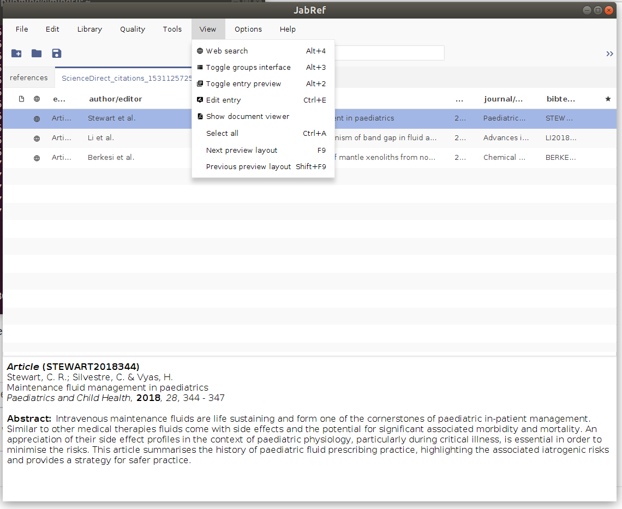The height and width of the screenshot is (509, 622).
Task: Open URL globe icon in Stewart row
Action: coord(37,118)
